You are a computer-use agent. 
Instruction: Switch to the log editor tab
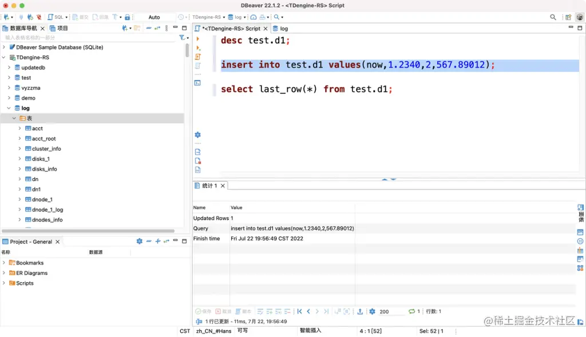(280, 28)
